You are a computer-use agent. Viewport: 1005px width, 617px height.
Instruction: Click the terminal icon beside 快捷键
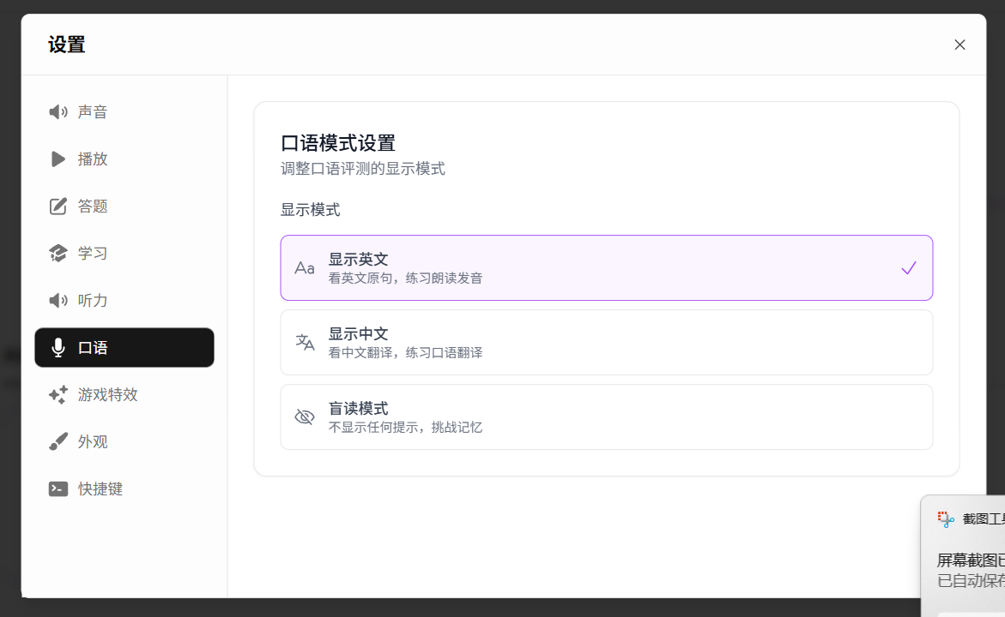click(58, 489)
